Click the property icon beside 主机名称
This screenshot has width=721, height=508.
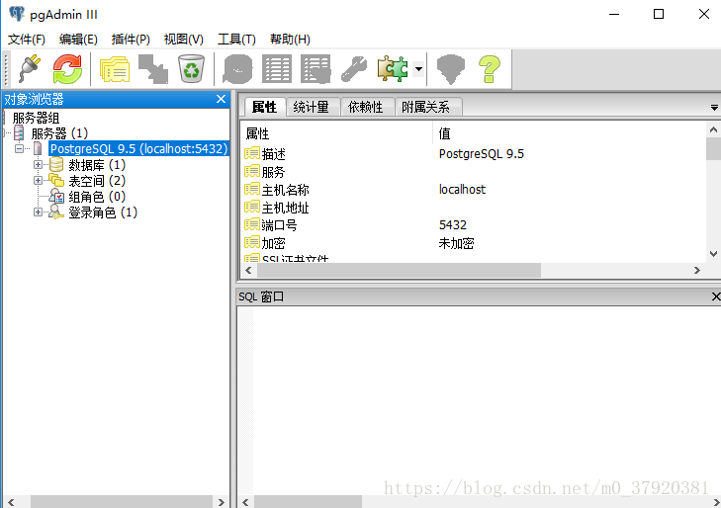click(x=252, y=189)
